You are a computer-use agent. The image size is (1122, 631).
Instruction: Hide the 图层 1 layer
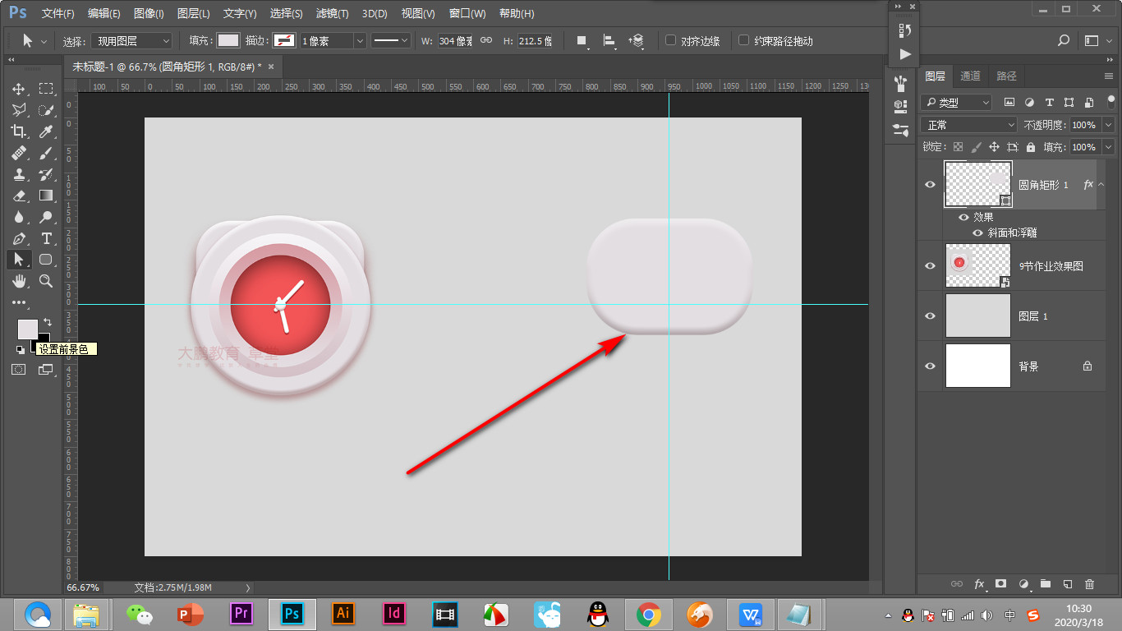tap(930, 316)
